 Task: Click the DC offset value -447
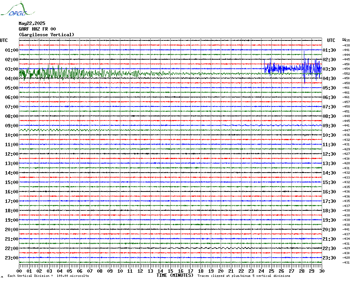point(346,130)
